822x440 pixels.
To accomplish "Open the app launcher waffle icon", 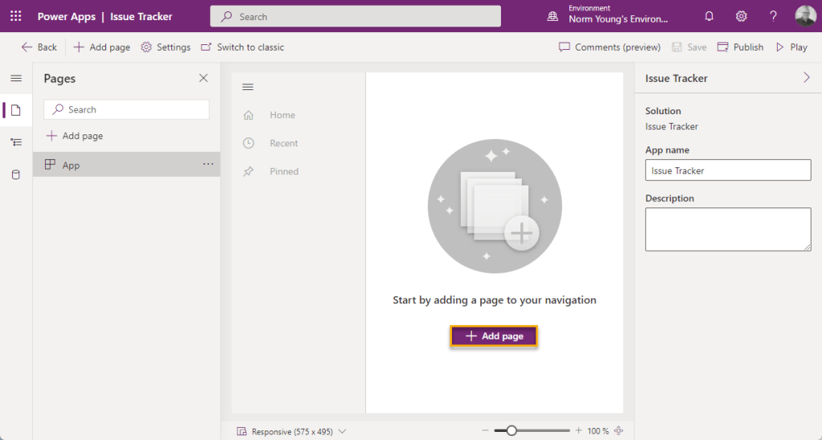I will click(x=16, y=16).
